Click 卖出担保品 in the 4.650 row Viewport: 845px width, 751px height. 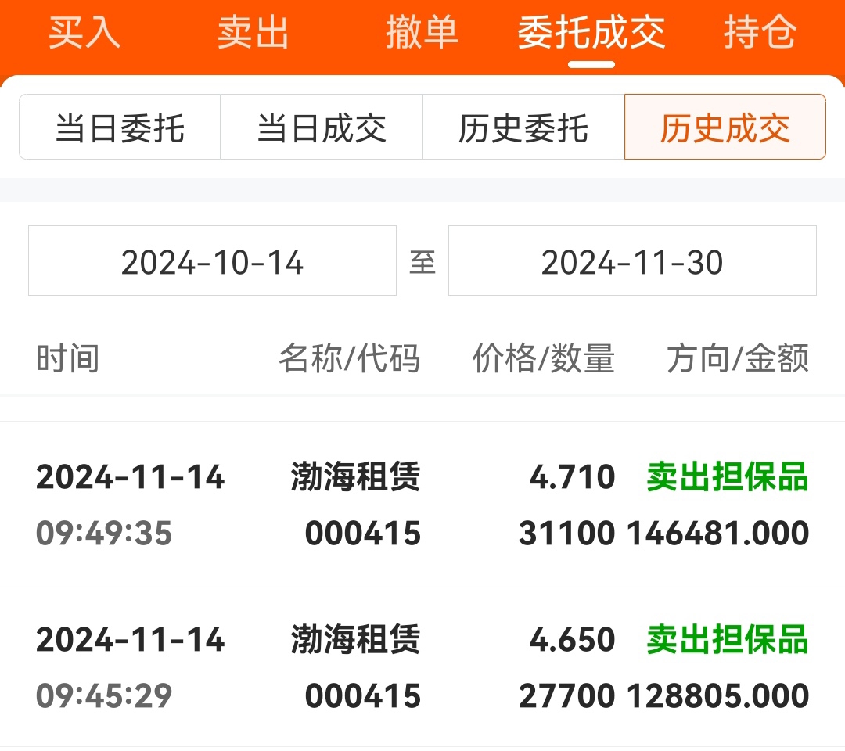[728, 640]
